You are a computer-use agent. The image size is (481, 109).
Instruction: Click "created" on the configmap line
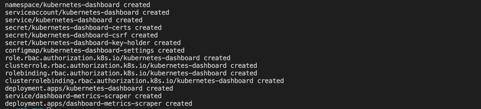tap(171, 50)
